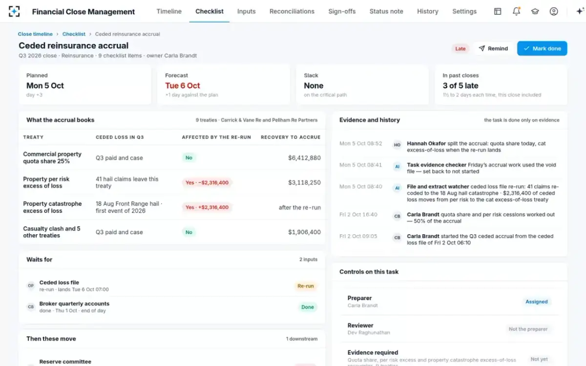Click the HO avatar for Hannah Okafor
The height and width of the screenshot is (366, 586).
pos(398,144)
